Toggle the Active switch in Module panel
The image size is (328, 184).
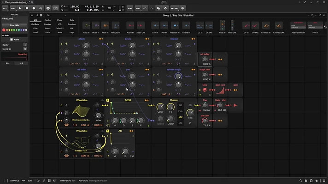[14, 40]
